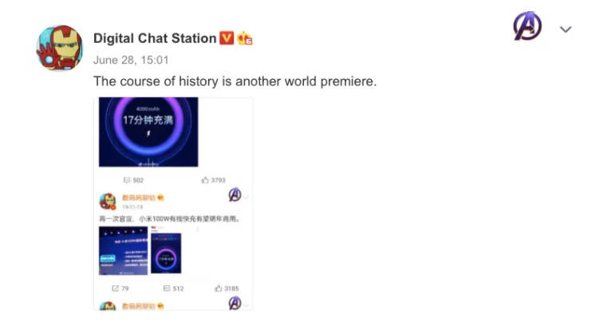Click the thumbs-up membership badge beside the username

coord(244,37)
